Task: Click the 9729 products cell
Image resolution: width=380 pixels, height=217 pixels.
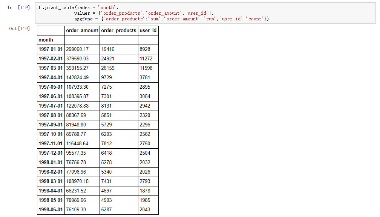Action: pyautogui.click(x=119, y=78)
